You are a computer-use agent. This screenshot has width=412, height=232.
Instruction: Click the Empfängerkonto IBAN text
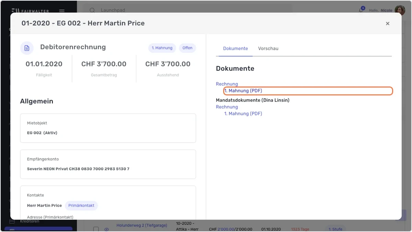point(78,169)
